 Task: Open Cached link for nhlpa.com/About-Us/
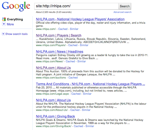75,110
